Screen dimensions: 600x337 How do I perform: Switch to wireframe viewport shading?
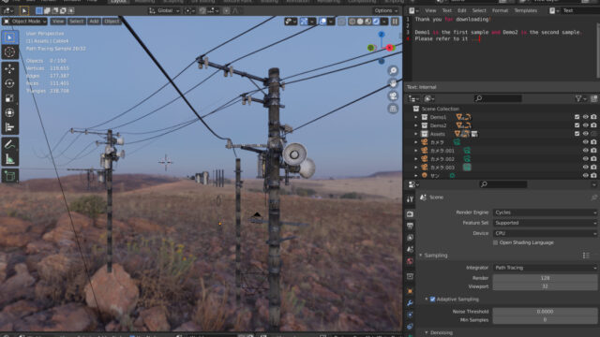click(x=352, y=22)
